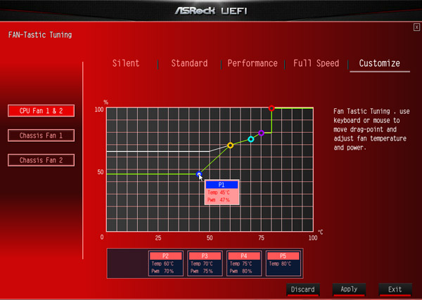This screenshot has height=300, width=422.
Task: Exit the FAN-Tastic Tuning screen
Action: [x=395, y=289]
